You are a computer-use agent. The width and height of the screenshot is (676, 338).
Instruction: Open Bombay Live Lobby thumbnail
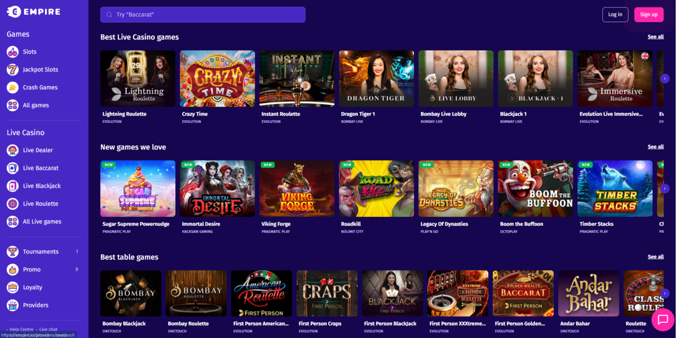pyautogui.click(x=456, y=79)
